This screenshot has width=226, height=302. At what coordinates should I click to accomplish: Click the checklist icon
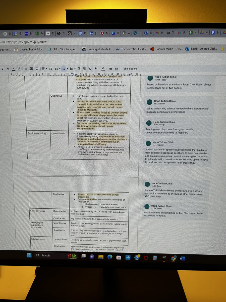(56, 68)
